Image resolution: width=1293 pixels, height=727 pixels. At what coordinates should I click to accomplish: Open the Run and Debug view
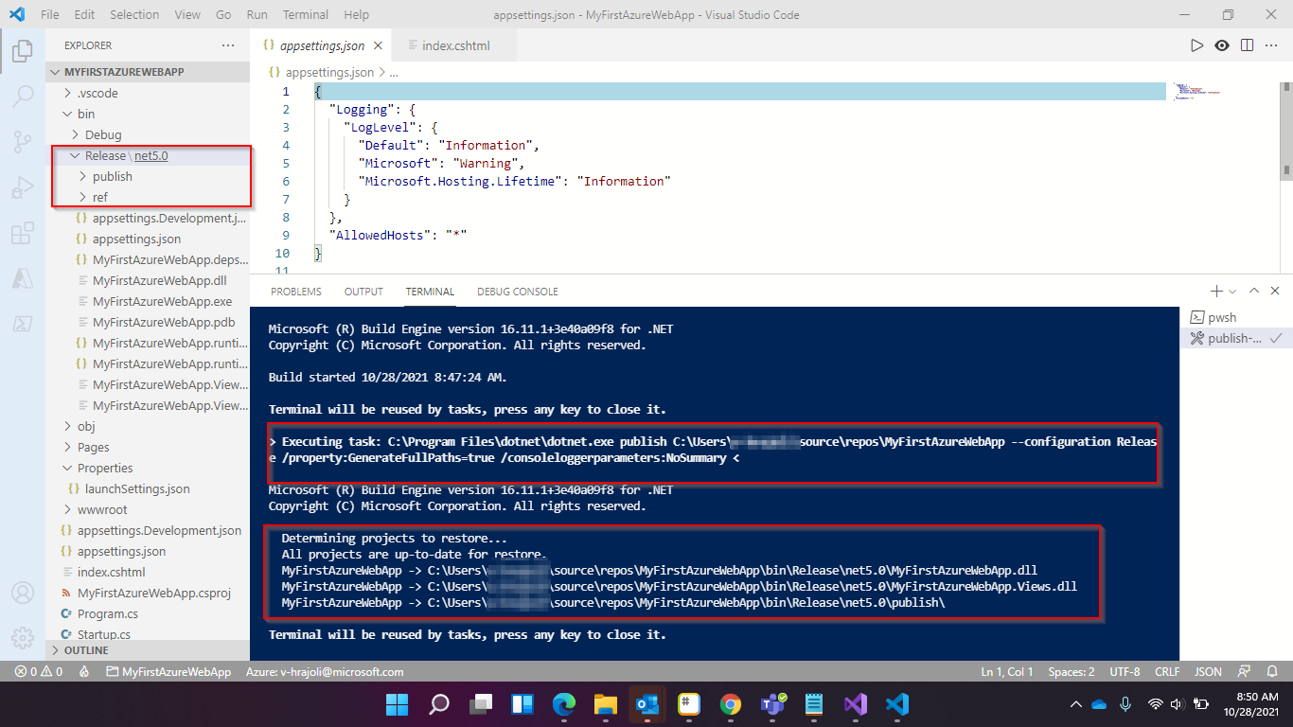point(22,187)
